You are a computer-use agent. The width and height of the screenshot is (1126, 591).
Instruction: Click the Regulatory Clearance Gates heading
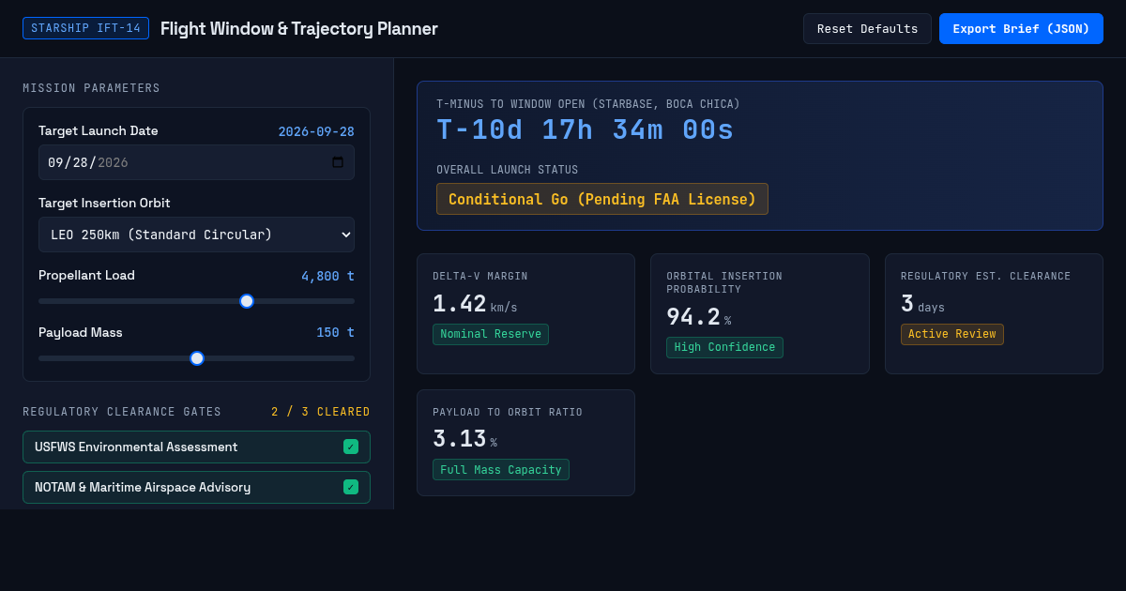coord(122,412)
